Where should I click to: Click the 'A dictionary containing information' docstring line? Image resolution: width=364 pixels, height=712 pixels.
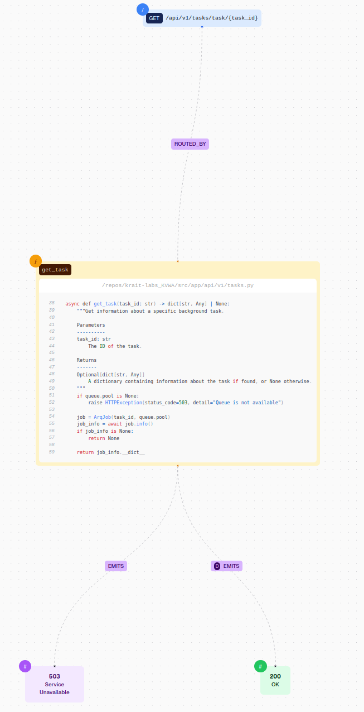pos(200,381)
